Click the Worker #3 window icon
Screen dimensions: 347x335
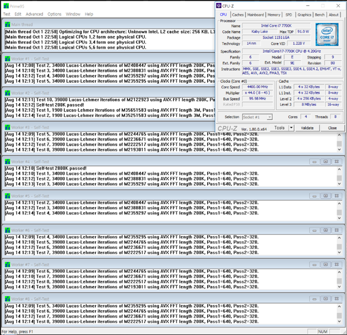(8, 127)
